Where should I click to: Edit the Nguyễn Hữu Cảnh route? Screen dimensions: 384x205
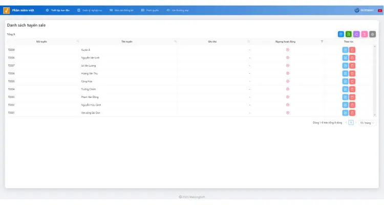pyautogui.click(x=345, y=105)
